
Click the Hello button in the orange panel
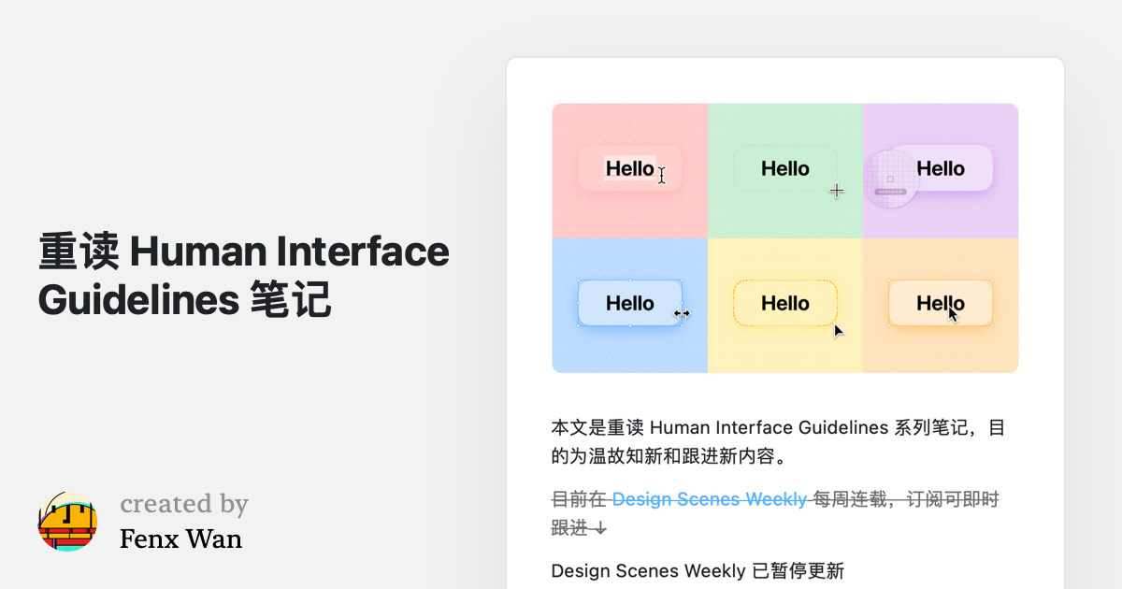pyautogui.click(x=940, y=303)
